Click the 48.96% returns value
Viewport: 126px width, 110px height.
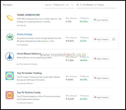coord(84,60)
